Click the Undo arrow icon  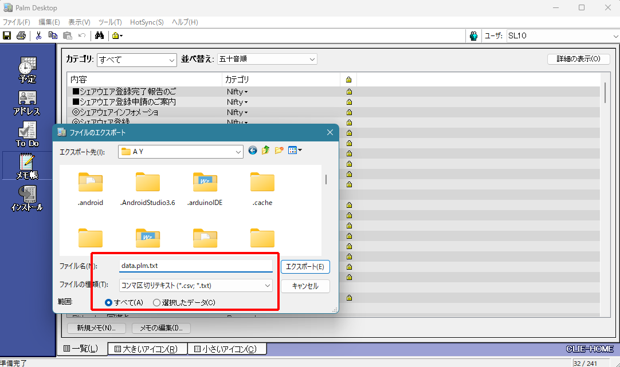click(82, 35)
